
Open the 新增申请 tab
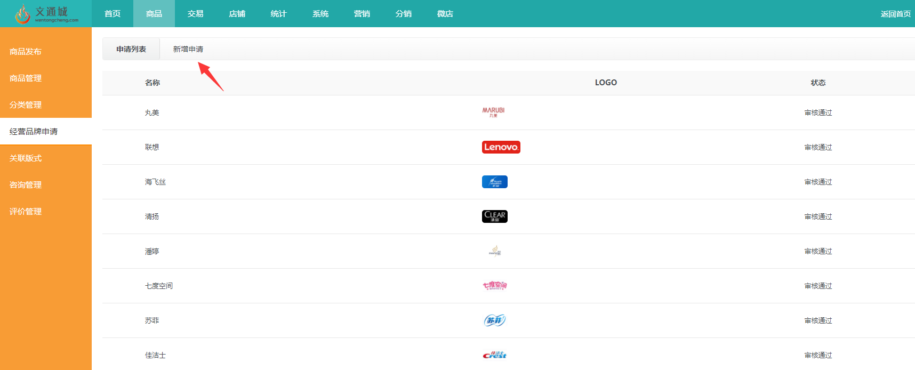[x=188, y=49]
